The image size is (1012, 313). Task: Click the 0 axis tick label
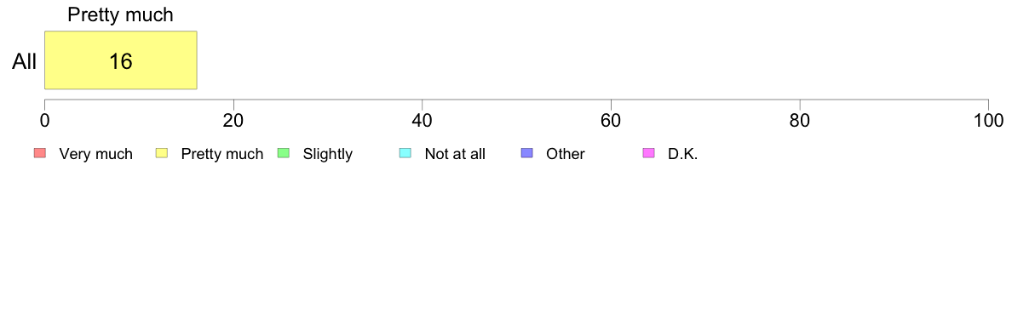(x=44, y=121)
